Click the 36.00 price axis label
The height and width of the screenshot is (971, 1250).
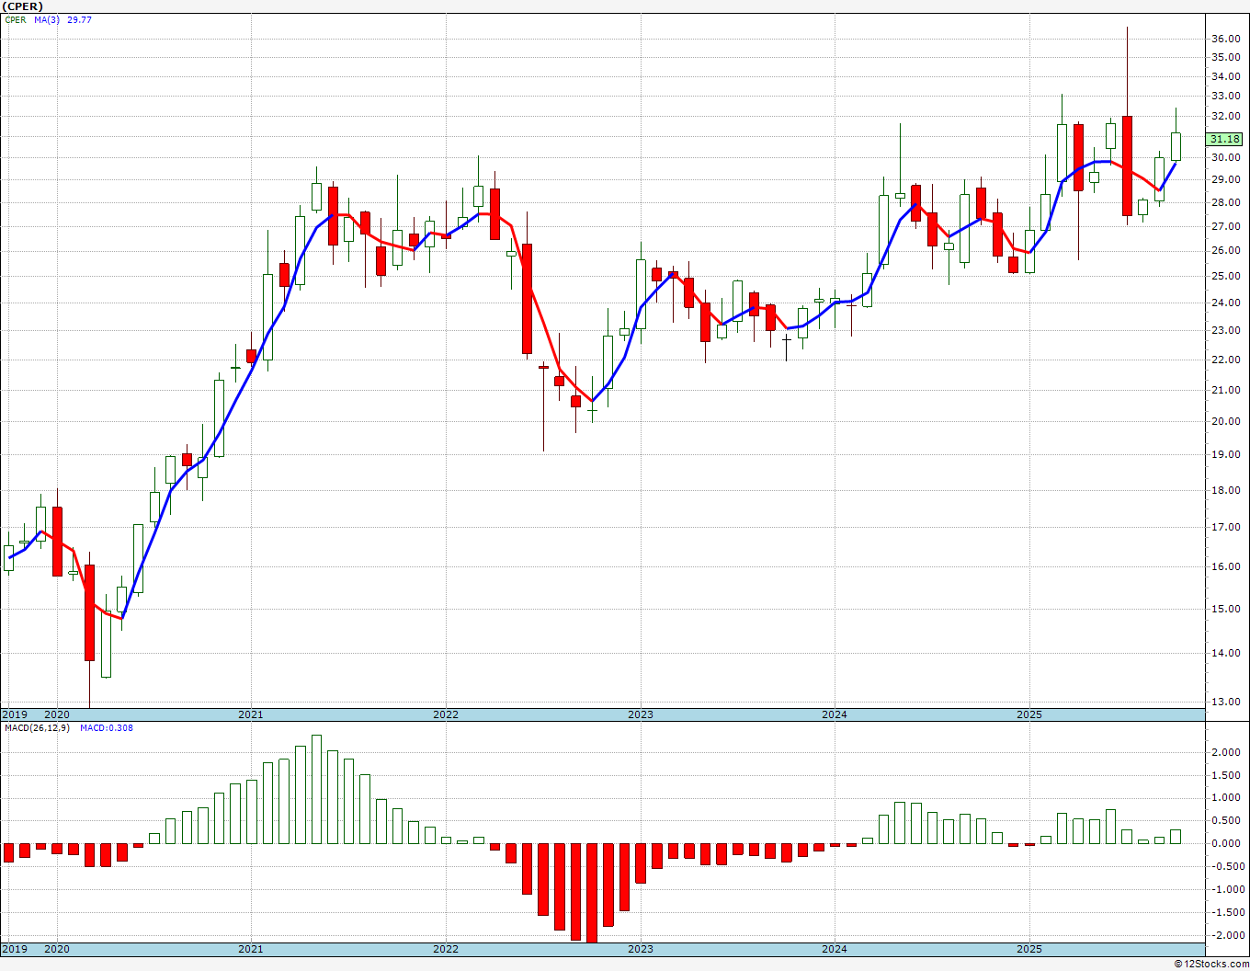click(1224, 39)
